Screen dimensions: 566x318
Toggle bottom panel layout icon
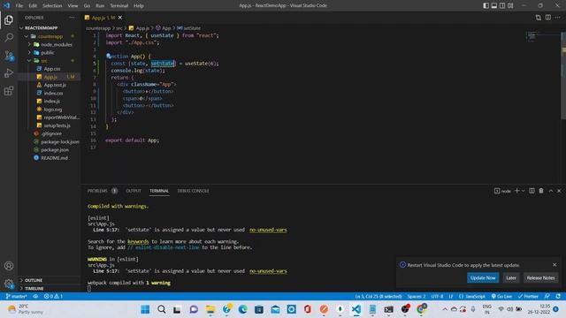(494, 5)
